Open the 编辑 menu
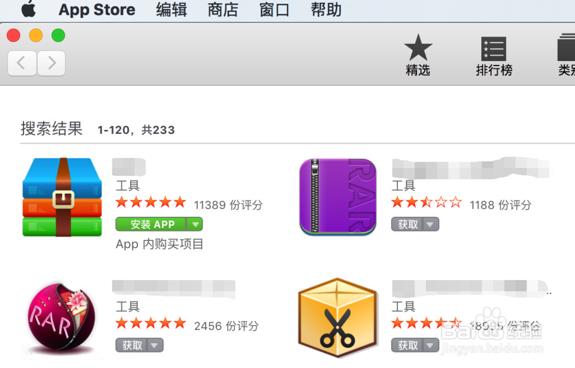This screenshot has height=368, width=575. (171, 10)
